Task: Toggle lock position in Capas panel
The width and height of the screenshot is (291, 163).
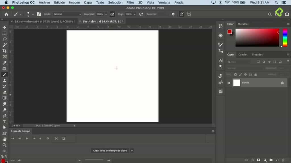Action: tap(245, 74)
